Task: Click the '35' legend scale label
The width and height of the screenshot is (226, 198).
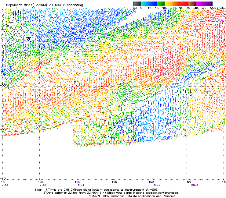Action: 188,8
